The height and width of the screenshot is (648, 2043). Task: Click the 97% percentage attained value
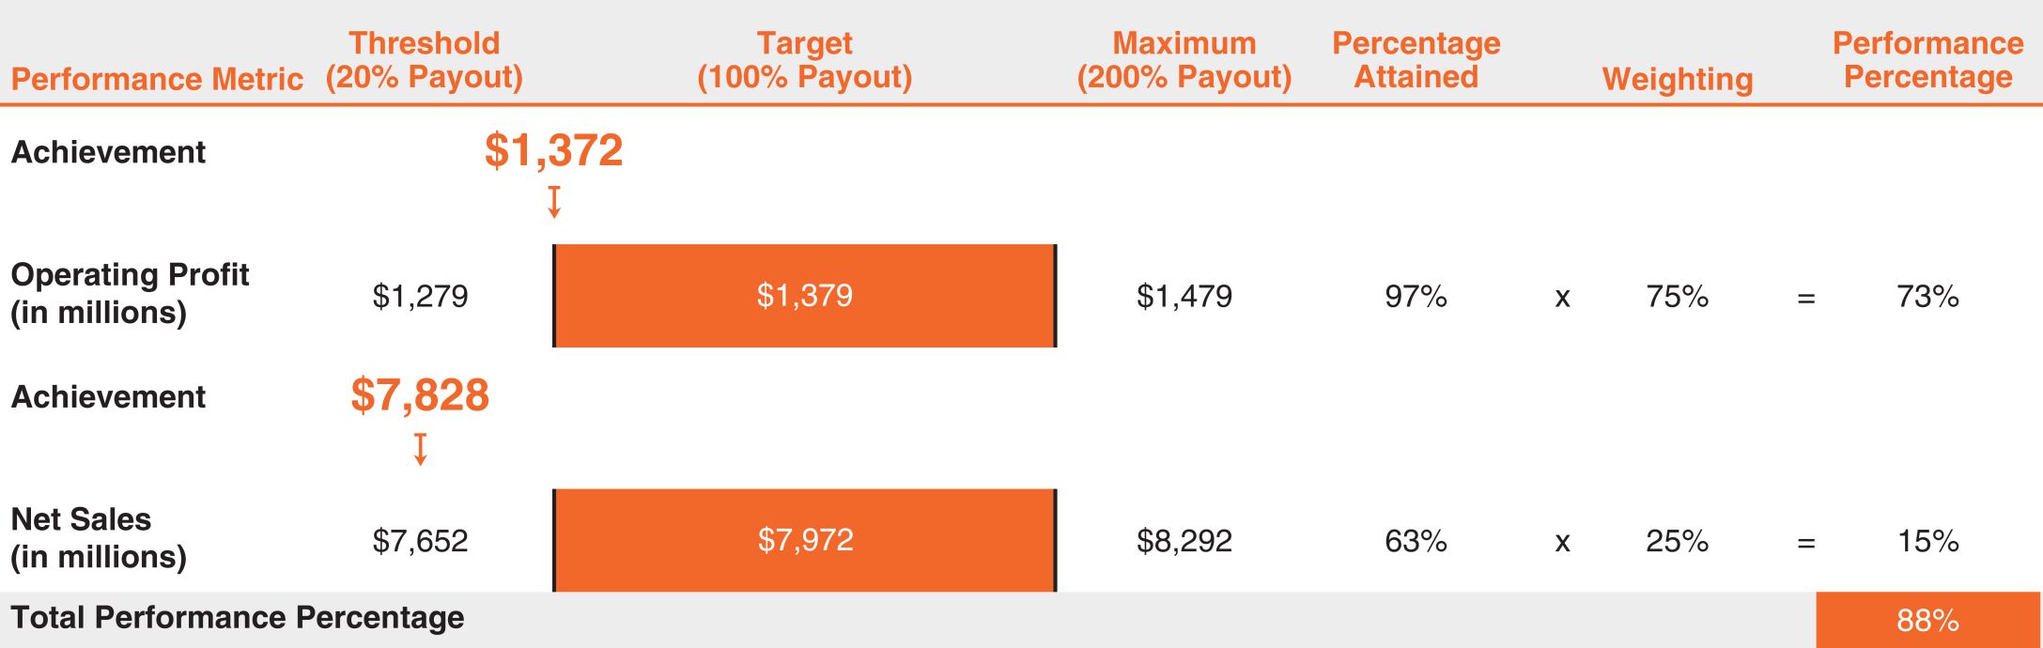(x=1416, y=297)
